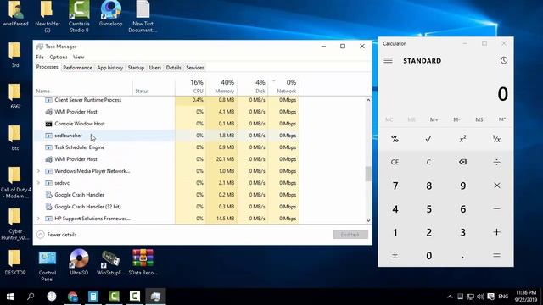543x305 pixels.
Task: Click the square root key in Calculator
Action: (x=428, y=139)
